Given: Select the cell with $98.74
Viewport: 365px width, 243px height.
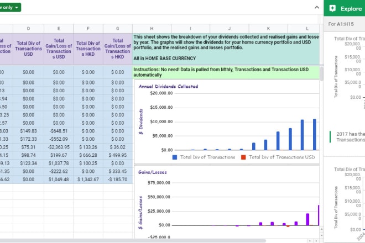Looking at the screenshot, I should [28, 155].
